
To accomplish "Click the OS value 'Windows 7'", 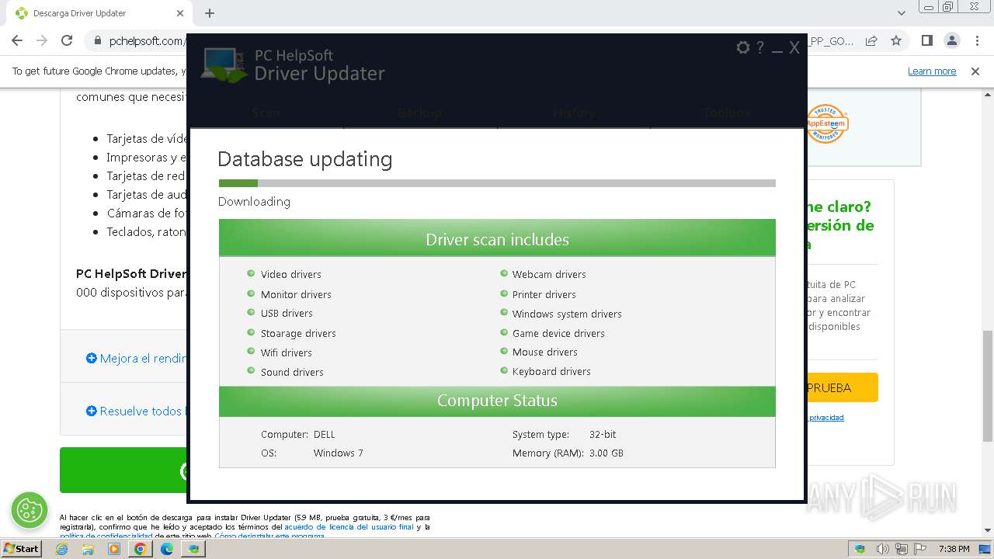I will (339, 453).
